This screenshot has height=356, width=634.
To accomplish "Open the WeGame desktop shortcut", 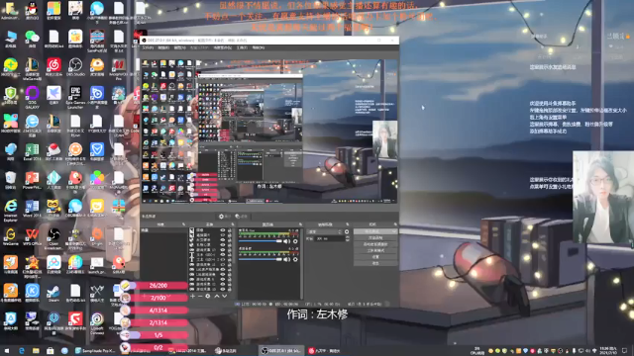I will pos(10,237).
